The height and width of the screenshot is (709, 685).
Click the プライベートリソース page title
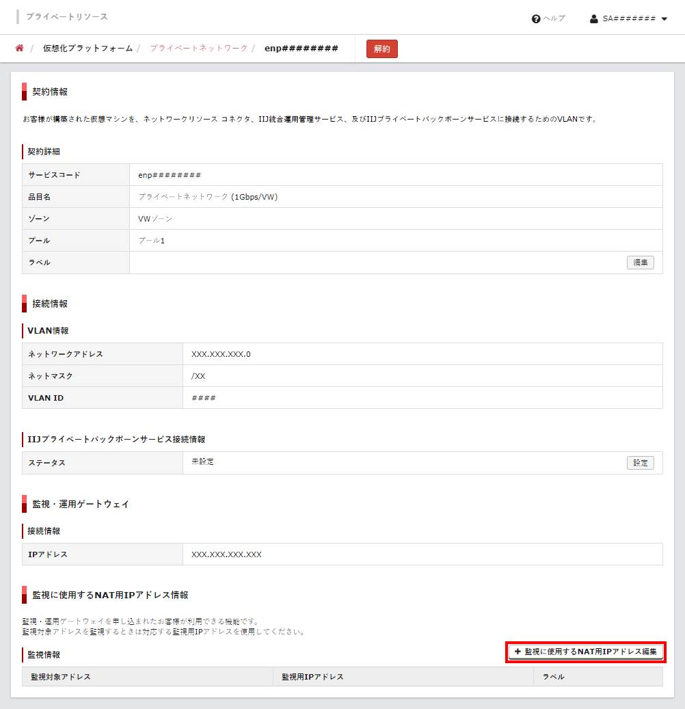(x=67, y=16)
